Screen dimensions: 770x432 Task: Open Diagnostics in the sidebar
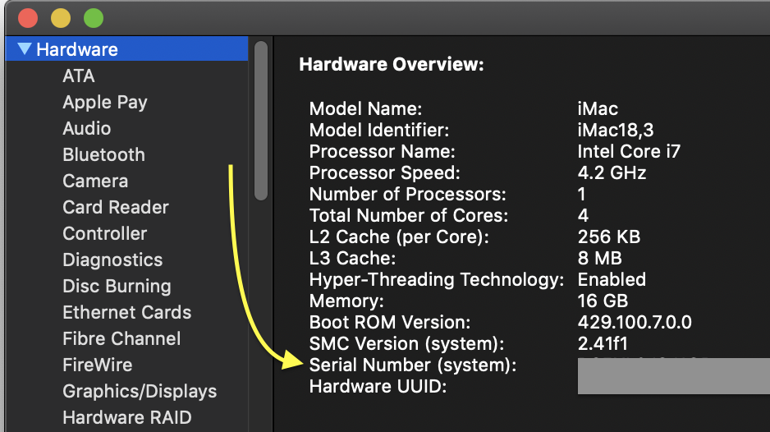pos(112,260)
